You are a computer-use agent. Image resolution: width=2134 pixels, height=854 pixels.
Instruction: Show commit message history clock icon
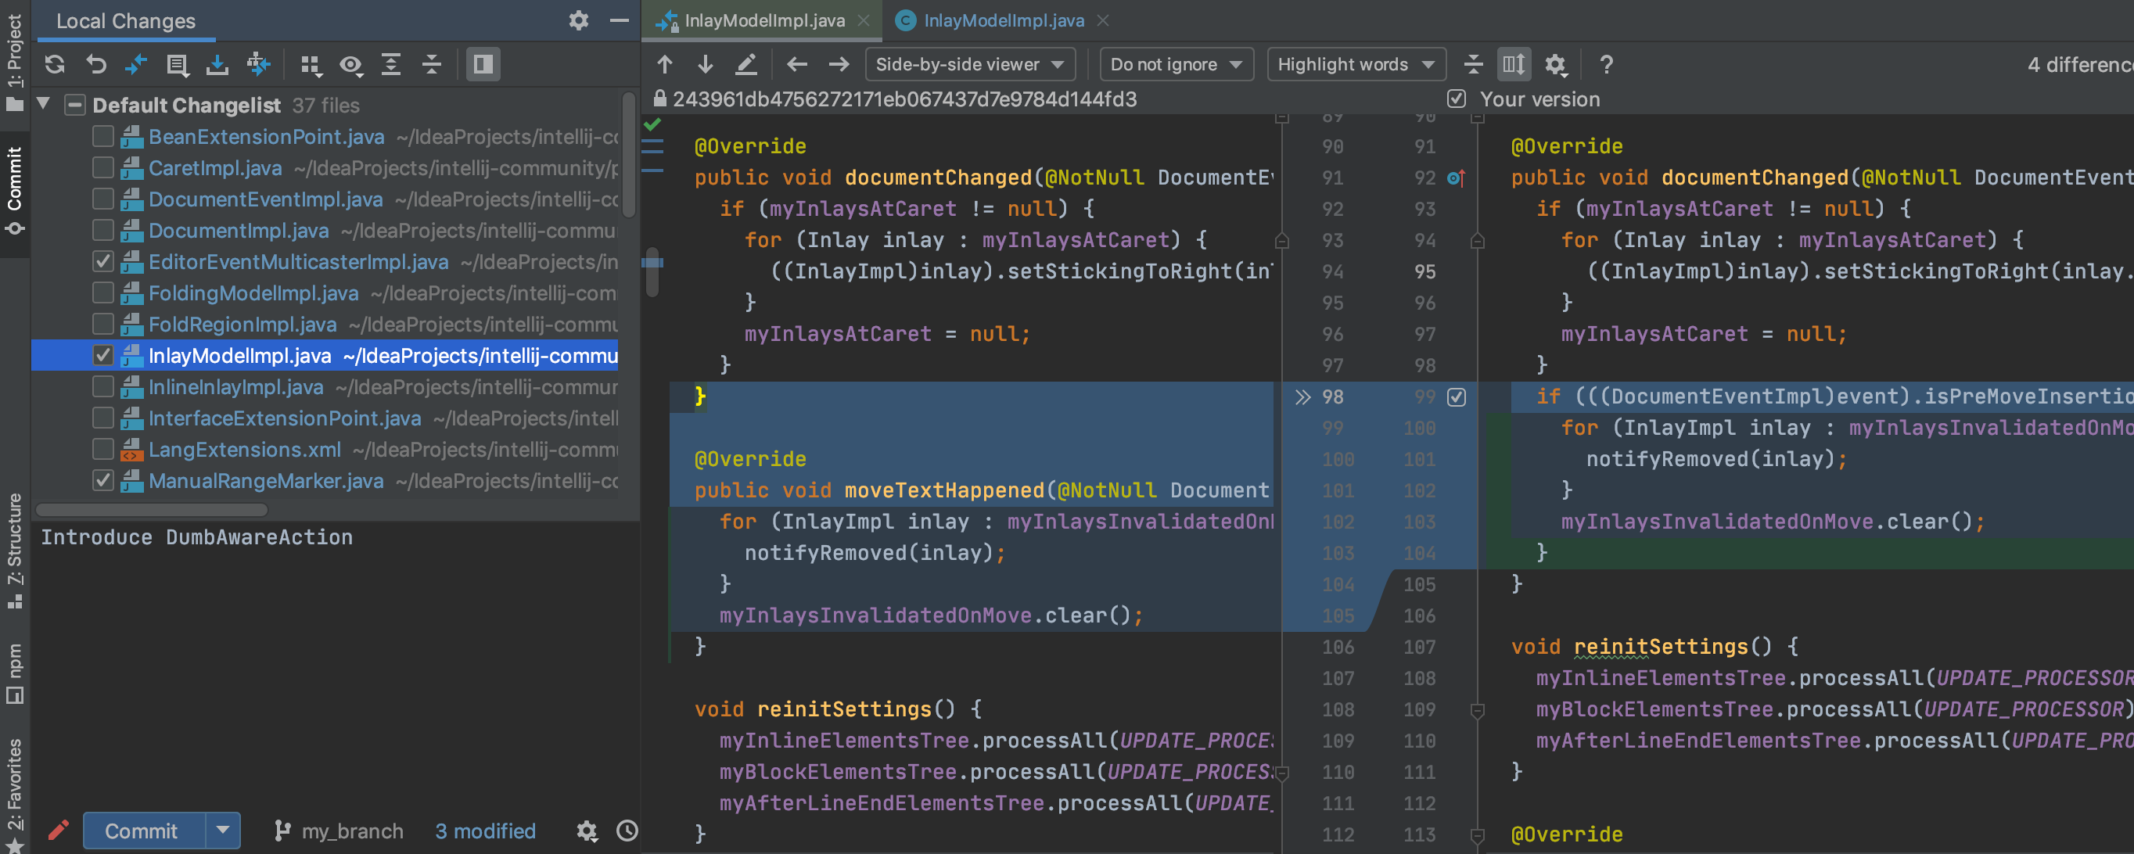click(x=628, y=831)
